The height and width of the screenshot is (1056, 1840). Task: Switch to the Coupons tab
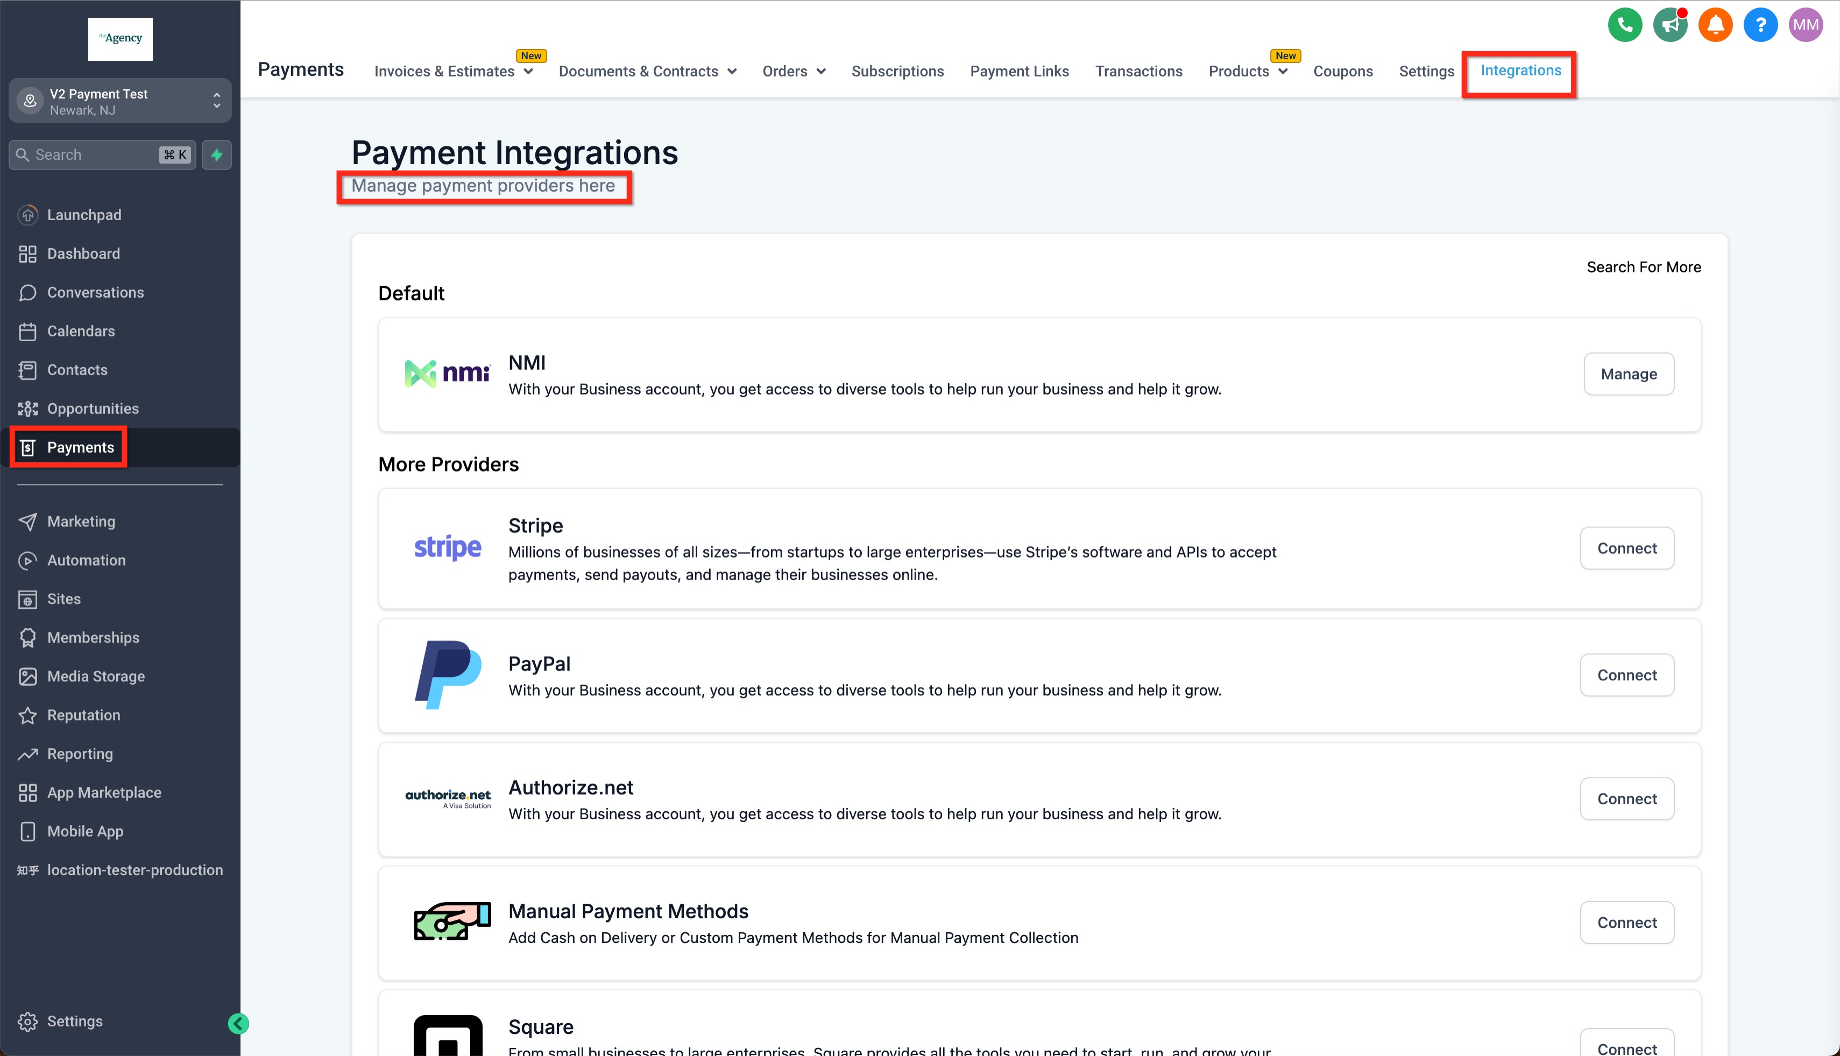[1343, 71]
